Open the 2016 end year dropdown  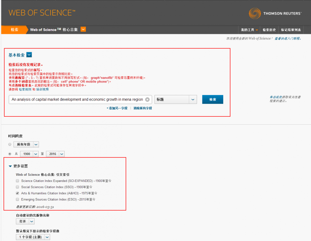pos(55,154)
